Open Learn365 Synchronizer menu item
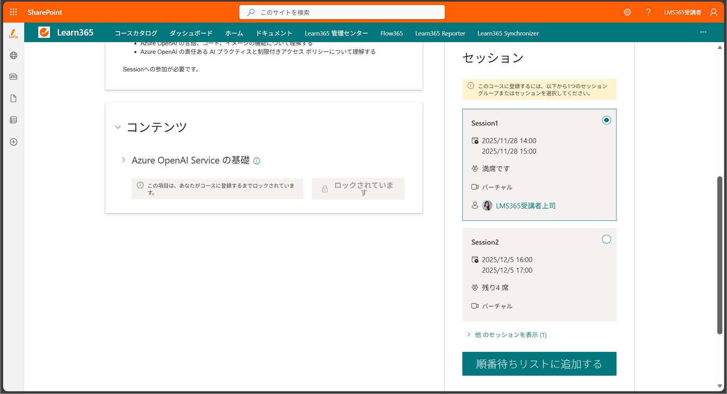The width and height of the screenshot is (727, 394). pos(508,33)
